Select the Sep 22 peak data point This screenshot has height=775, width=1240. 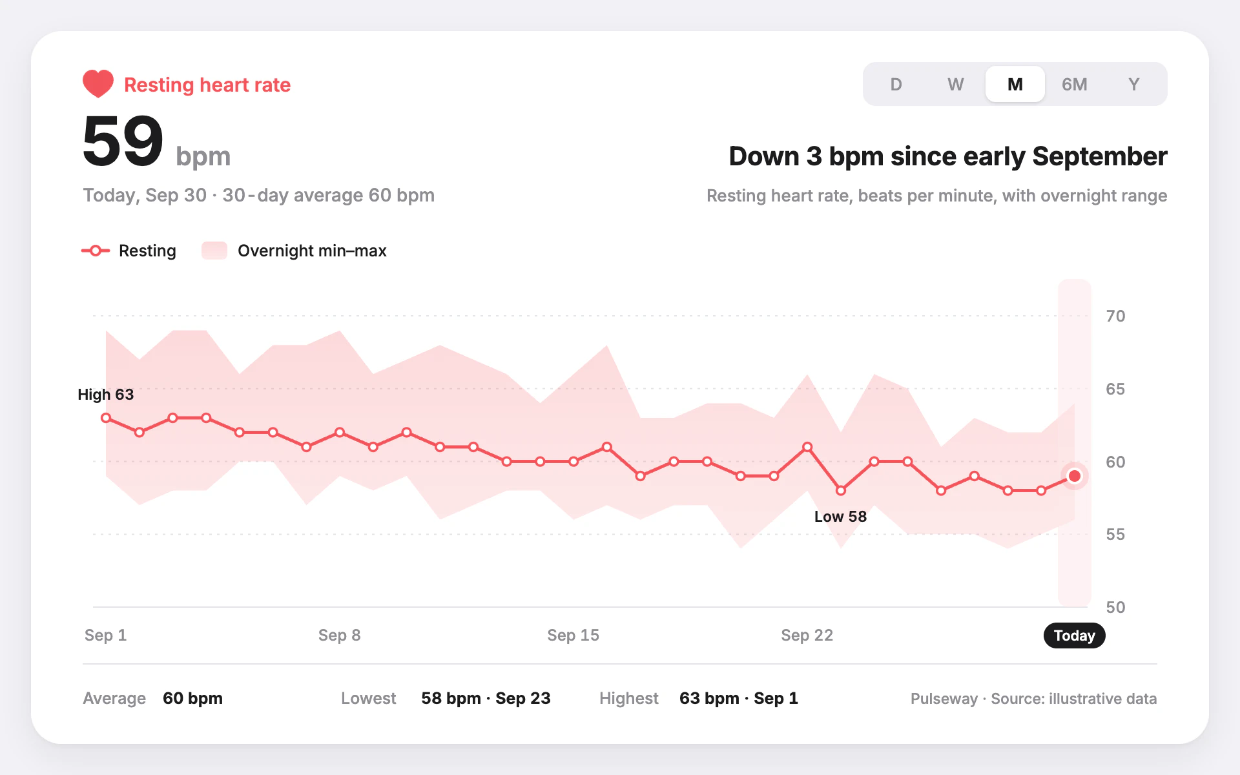tap(807, 447)
